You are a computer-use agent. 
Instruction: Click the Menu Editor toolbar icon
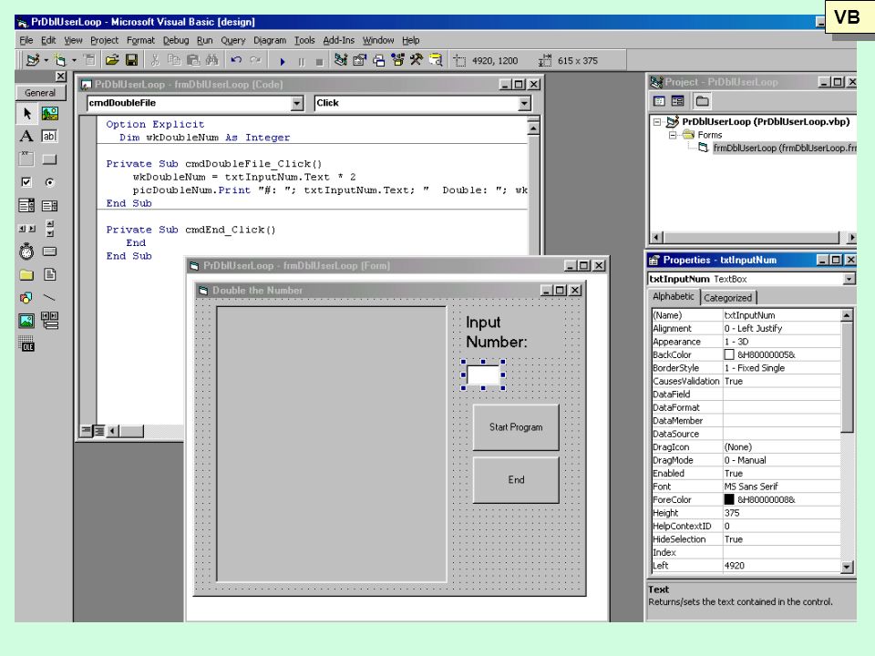[89, 60]
